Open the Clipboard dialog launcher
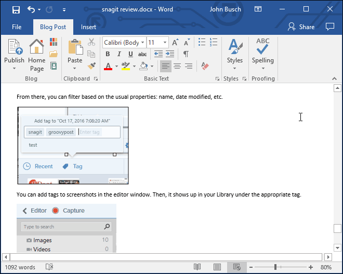Image resolution: width=343 pixels, height=274 pixels. coord(96,79)
